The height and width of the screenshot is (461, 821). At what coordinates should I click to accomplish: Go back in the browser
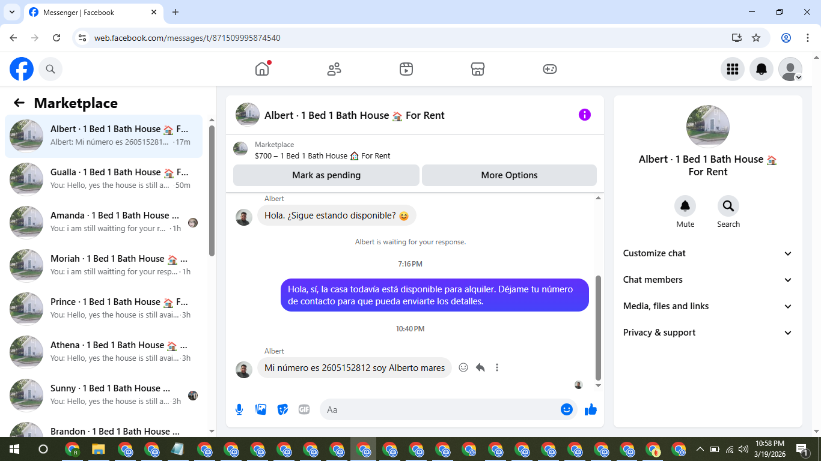pyautogui.click(x=13, y=38)
